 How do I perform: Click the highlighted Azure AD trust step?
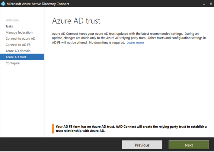pyautogui.click(x=16, y=57)
